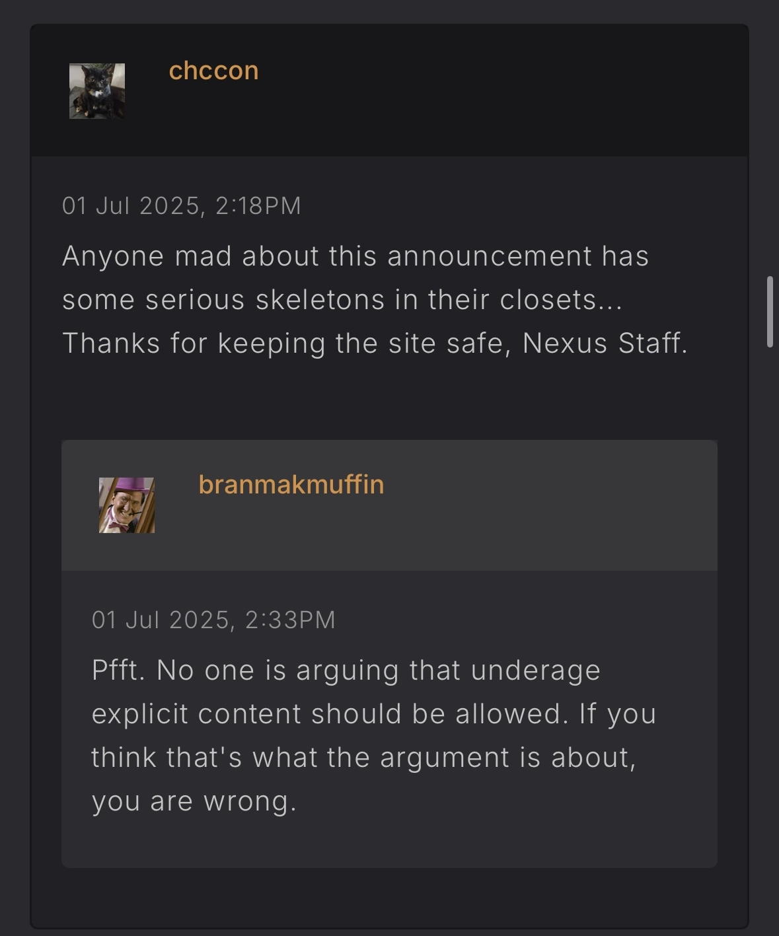Click the scrollbar track below the thumb

tap(770, 594)
